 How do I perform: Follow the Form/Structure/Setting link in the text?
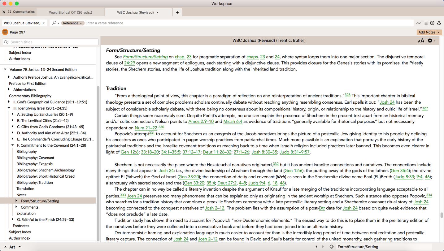(x=145, y=57)
